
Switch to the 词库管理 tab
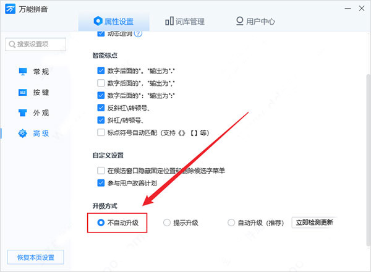[x=185, y=21]
